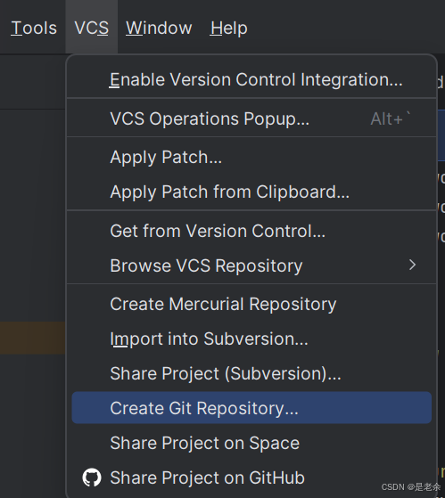
Task: Select Share Project on GitHub
Action: click(x=251, y=478)
